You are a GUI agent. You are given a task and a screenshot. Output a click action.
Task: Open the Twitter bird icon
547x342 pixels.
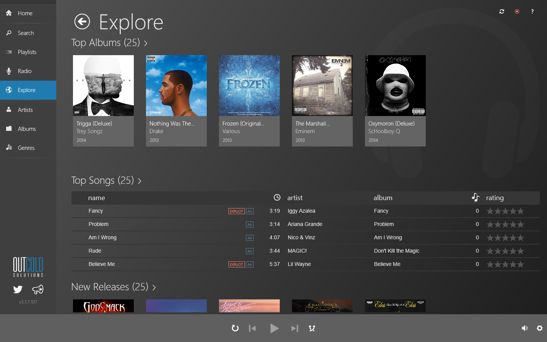click(18, 290)
